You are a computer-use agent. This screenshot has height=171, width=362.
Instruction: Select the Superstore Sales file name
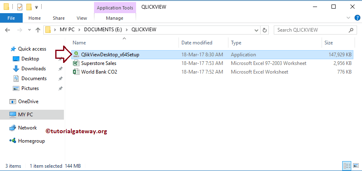click(99, 63)
